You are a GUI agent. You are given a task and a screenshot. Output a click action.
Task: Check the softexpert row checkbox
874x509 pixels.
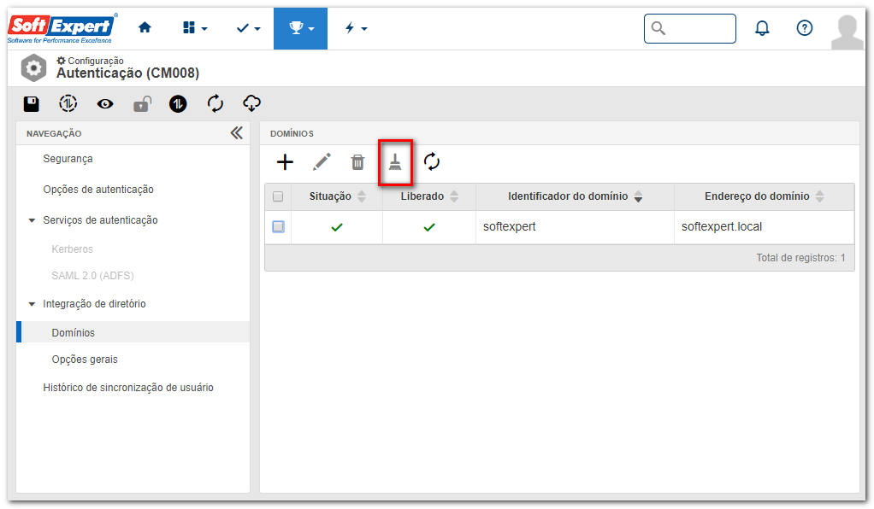(x=278, y=226)
